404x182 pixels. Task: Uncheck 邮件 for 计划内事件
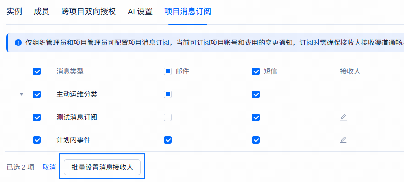(168, 140)
